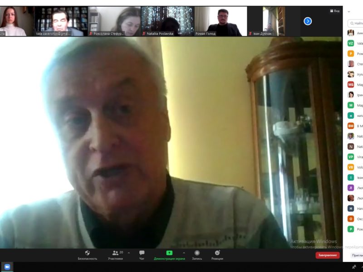The height and width of the screenshot is (272, 363).
Task: Show next video thumbnails with blue arrow
Action: click(x=308, y=21)
